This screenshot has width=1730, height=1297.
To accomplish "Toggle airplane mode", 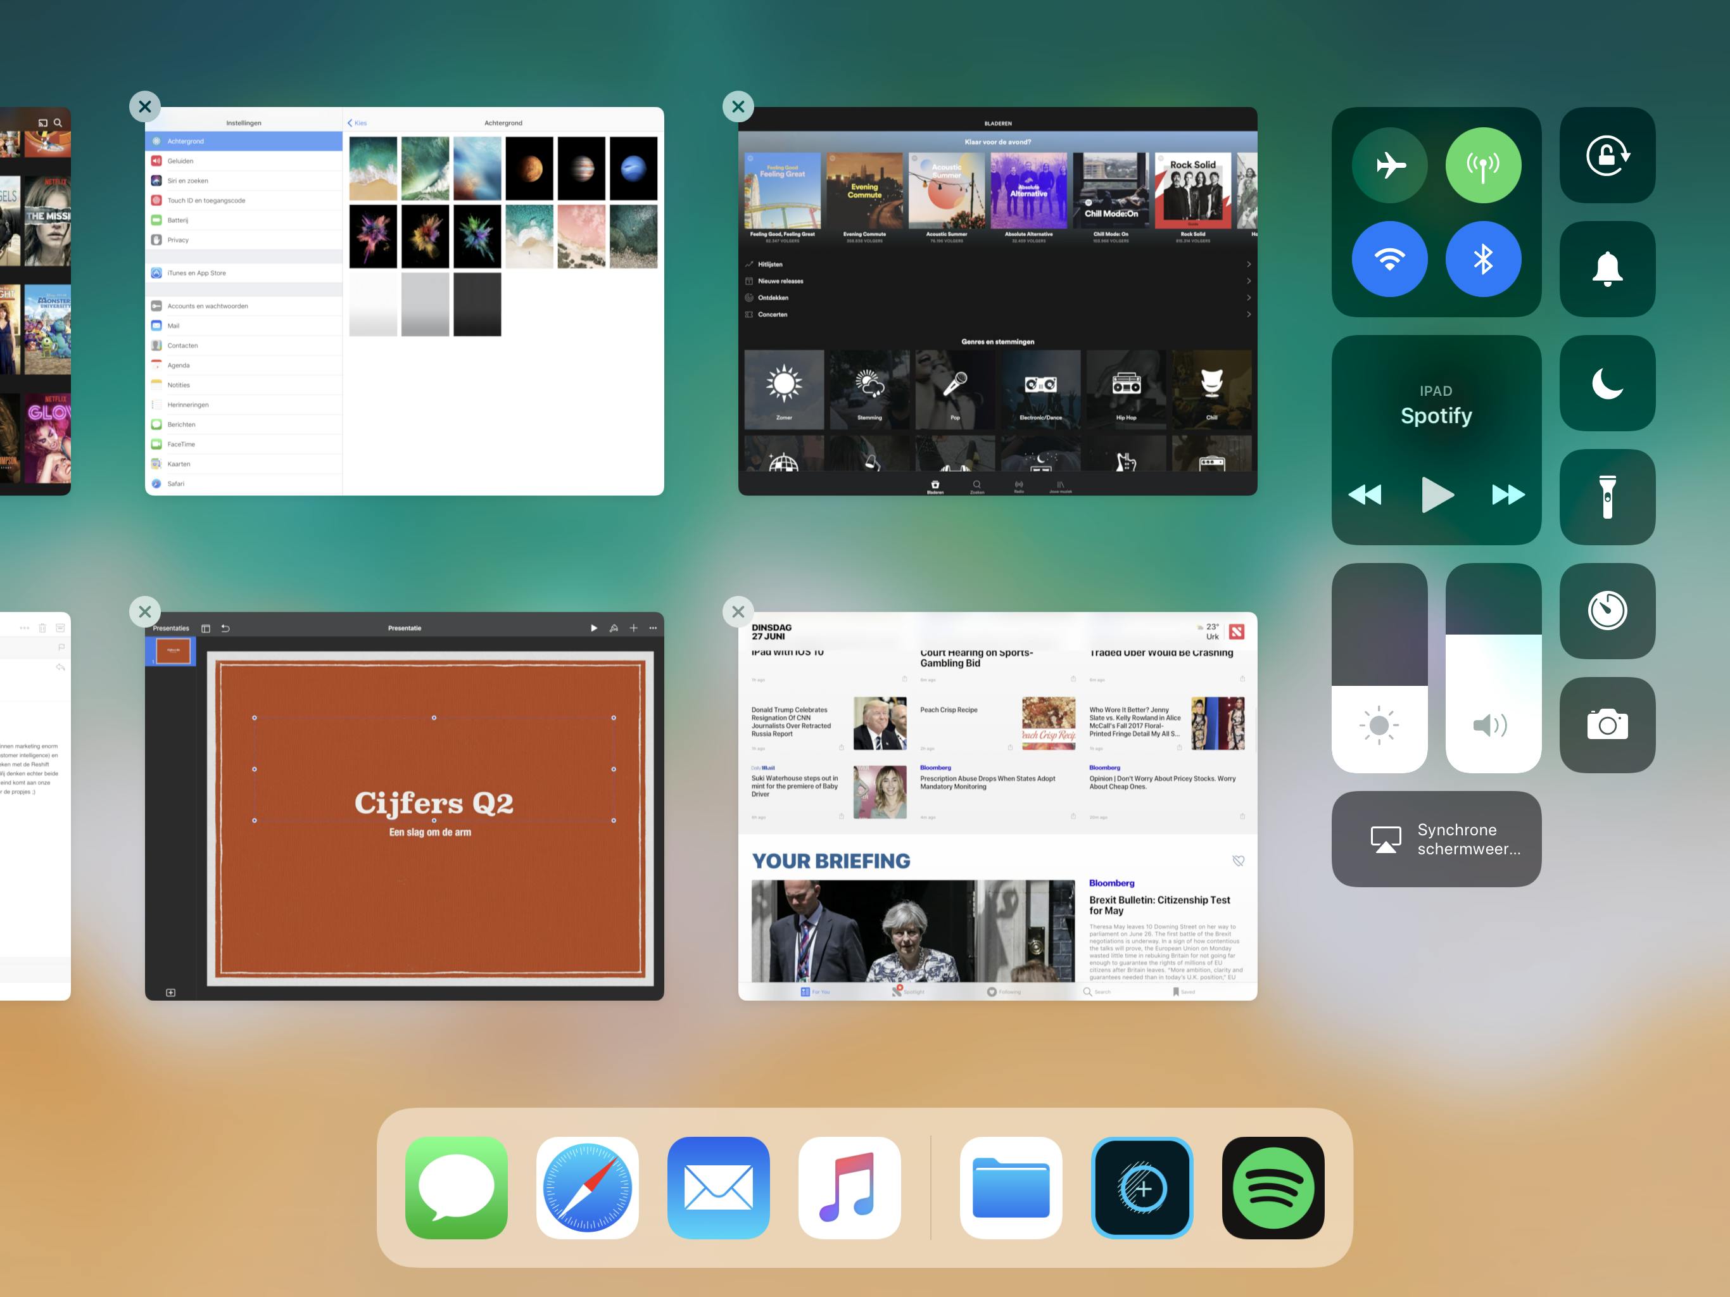I will tap(1389, 165).
